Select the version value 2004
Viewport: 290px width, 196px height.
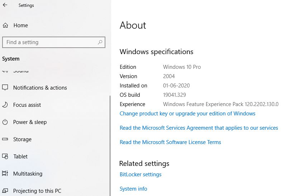point(169,76)
